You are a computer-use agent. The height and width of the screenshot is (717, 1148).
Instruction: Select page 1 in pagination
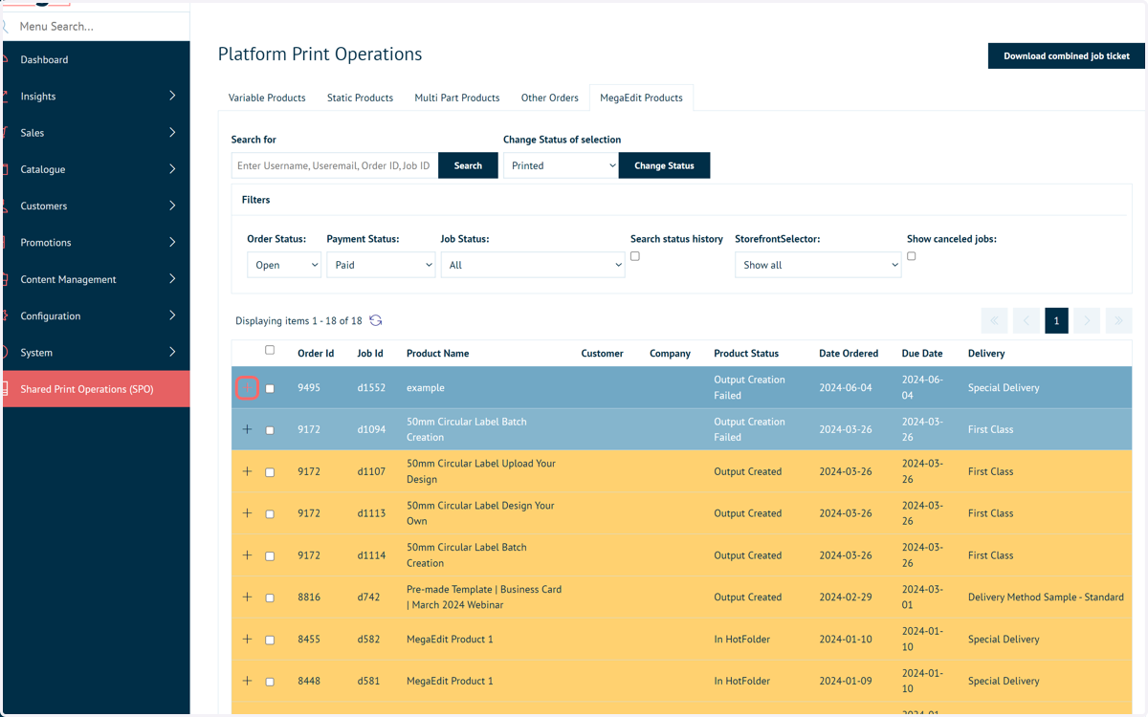(x=1056, y=320)
